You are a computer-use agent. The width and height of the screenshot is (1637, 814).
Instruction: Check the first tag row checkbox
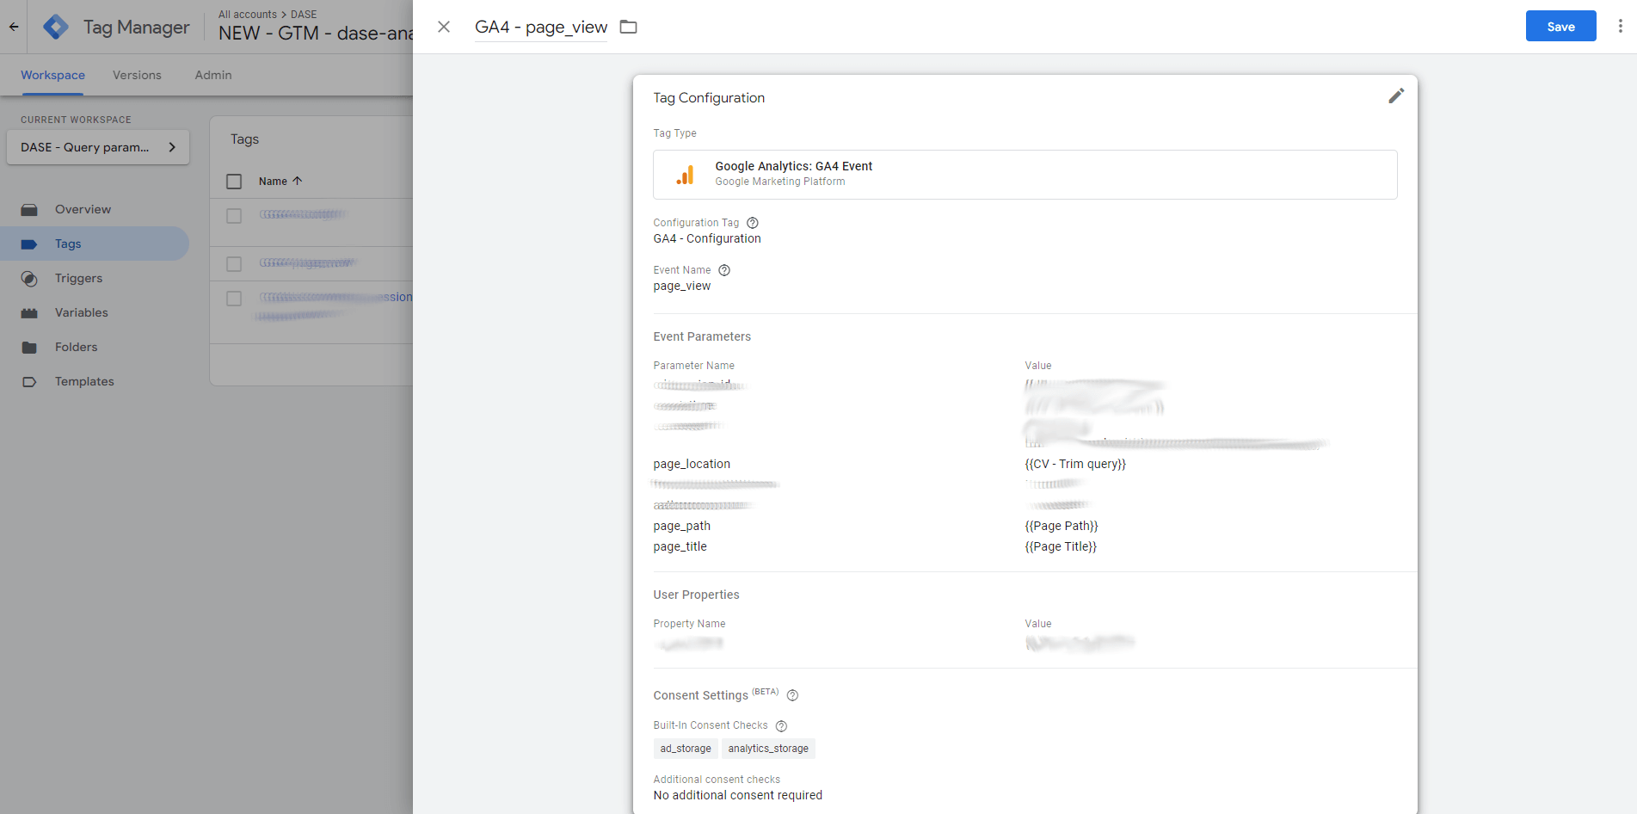(x=234, y=216)
